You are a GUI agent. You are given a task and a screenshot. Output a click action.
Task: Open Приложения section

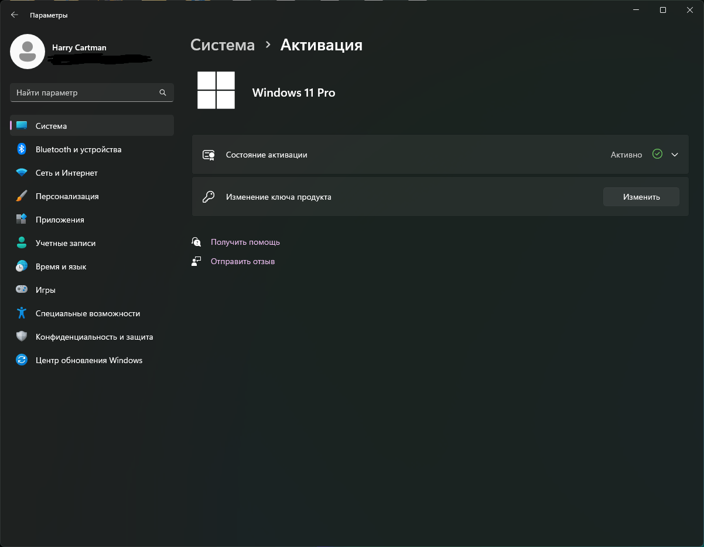[x=92, y=219]
